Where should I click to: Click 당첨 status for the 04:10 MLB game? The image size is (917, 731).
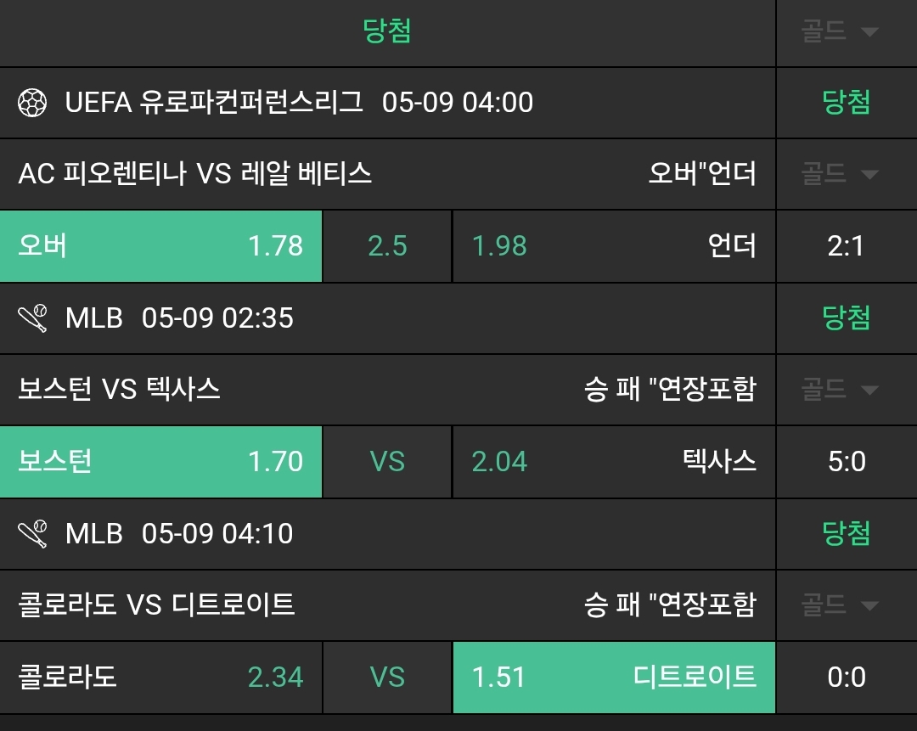pyautogui.click(x=847, y=534)
